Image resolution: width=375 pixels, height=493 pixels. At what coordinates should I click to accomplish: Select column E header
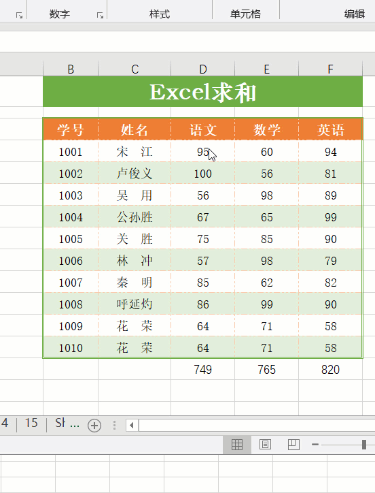pyautogui.click(x=267, y=69)
